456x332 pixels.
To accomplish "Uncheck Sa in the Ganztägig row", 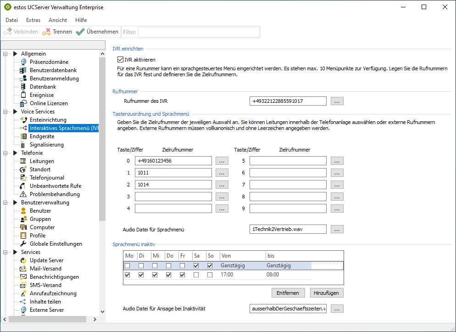I will (196, 266).
